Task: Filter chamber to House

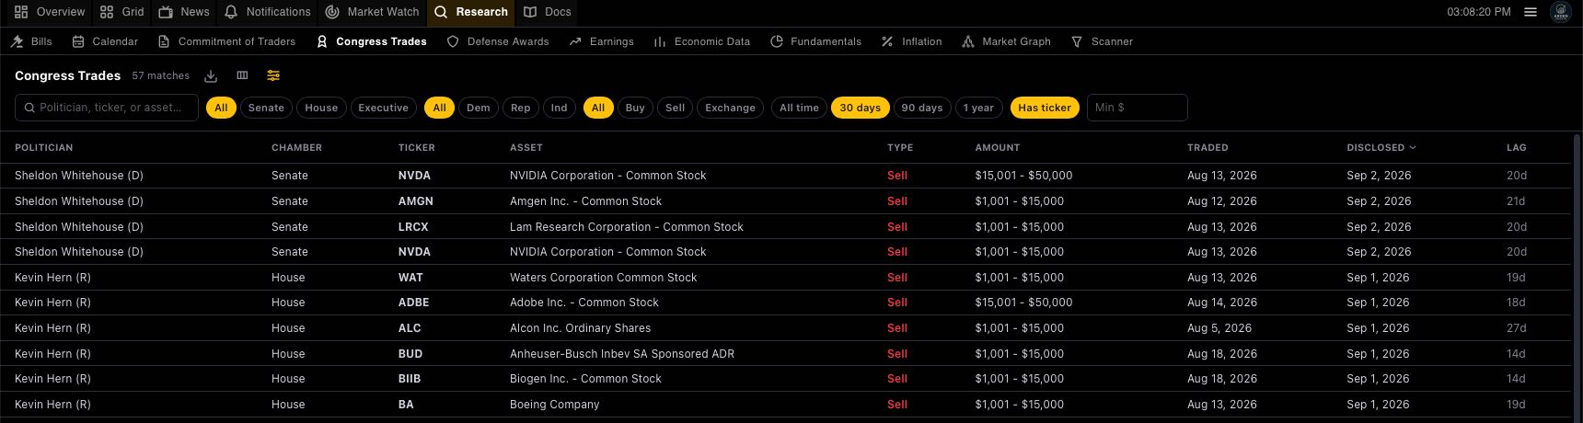Action: pos(321,108)
